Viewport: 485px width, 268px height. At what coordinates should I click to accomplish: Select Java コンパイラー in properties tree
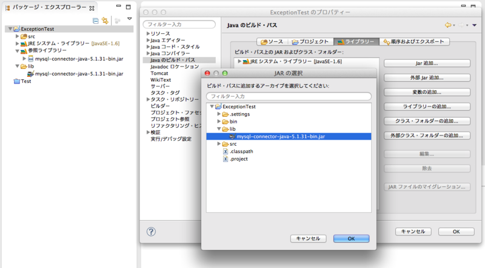click(170, 53)
